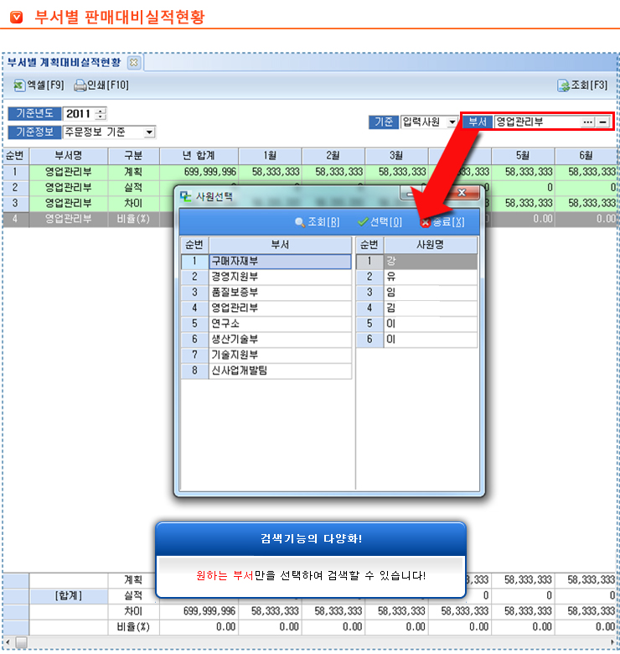
Task: Adjust the 기준년도 2011 spinner
Action: click(x=101, y=114)
